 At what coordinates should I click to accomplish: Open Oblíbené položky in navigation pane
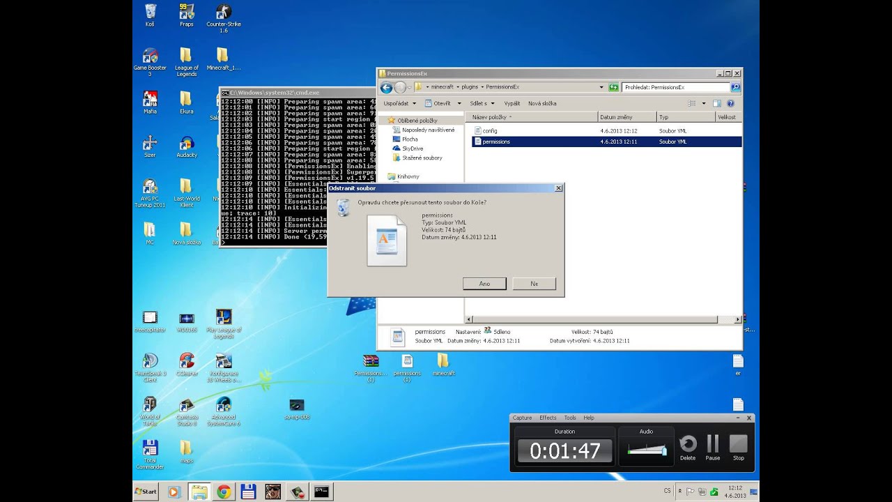coord(417,121)
